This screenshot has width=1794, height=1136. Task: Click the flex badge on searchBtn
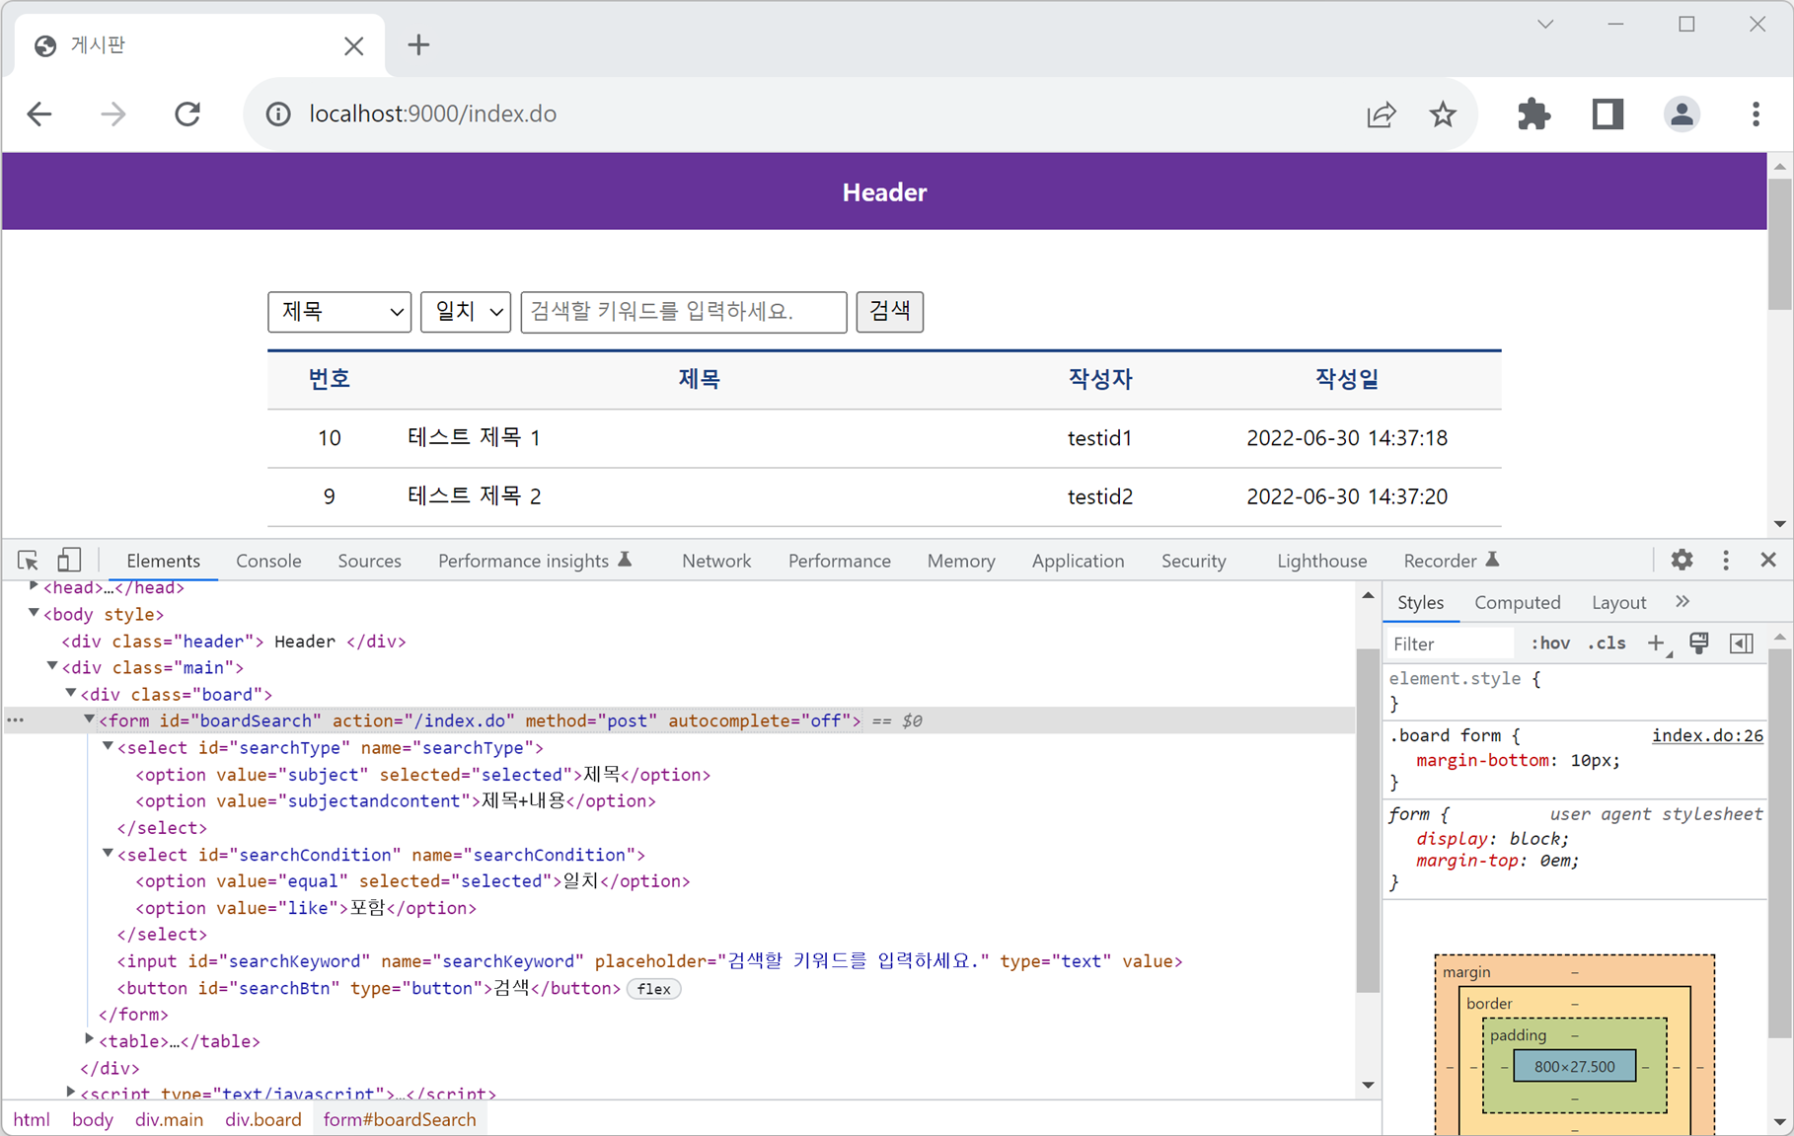(653, 989)
